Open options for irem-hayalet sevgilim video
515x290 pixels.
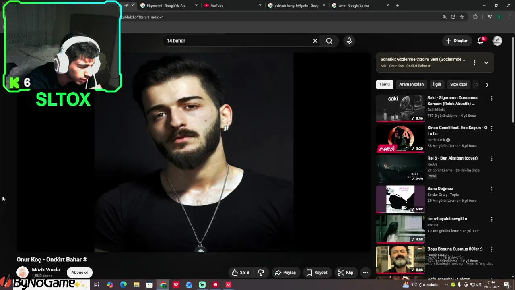coord(492,219)
